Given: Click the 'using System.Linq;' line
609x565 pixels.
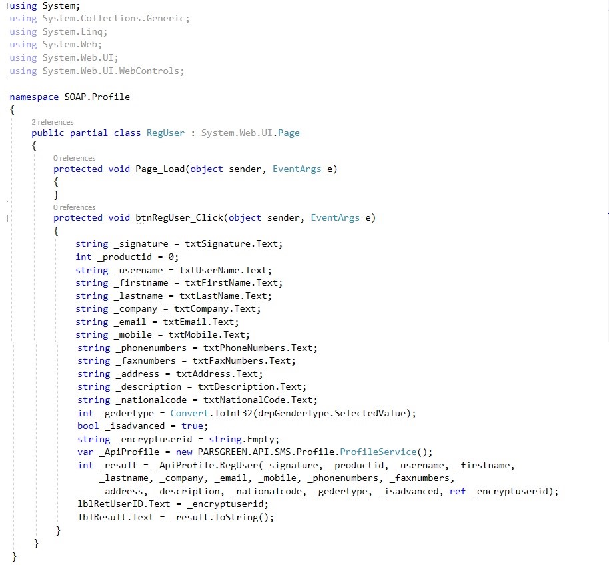Looking at the screenshot, I should 58,31.
